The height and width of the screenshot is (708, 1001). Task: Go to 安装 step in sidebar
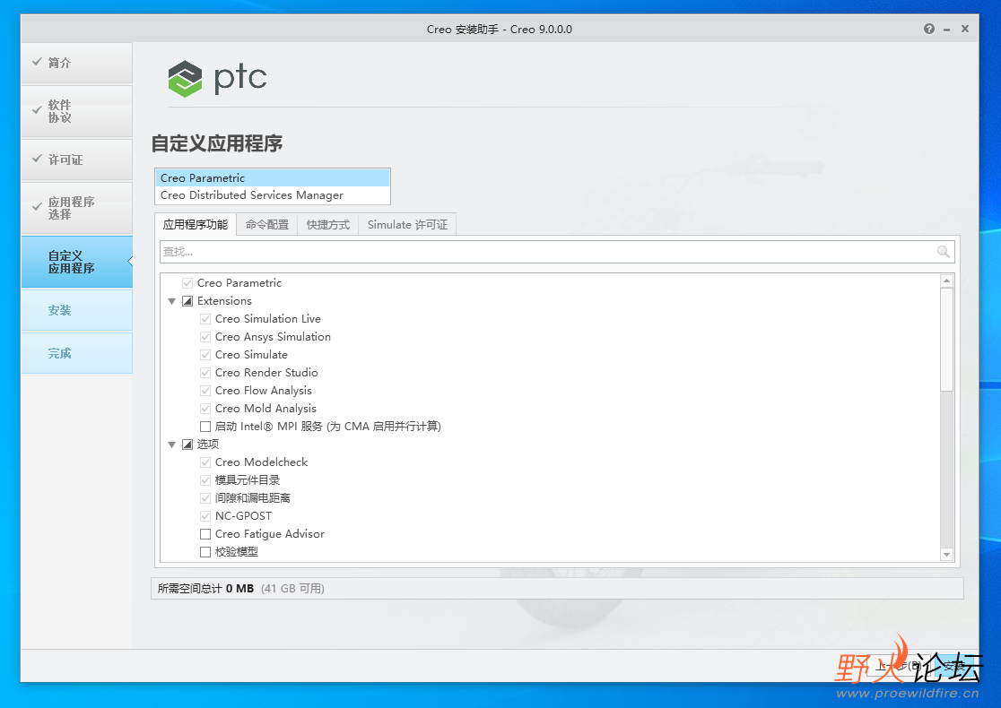(x=76, y=310)
